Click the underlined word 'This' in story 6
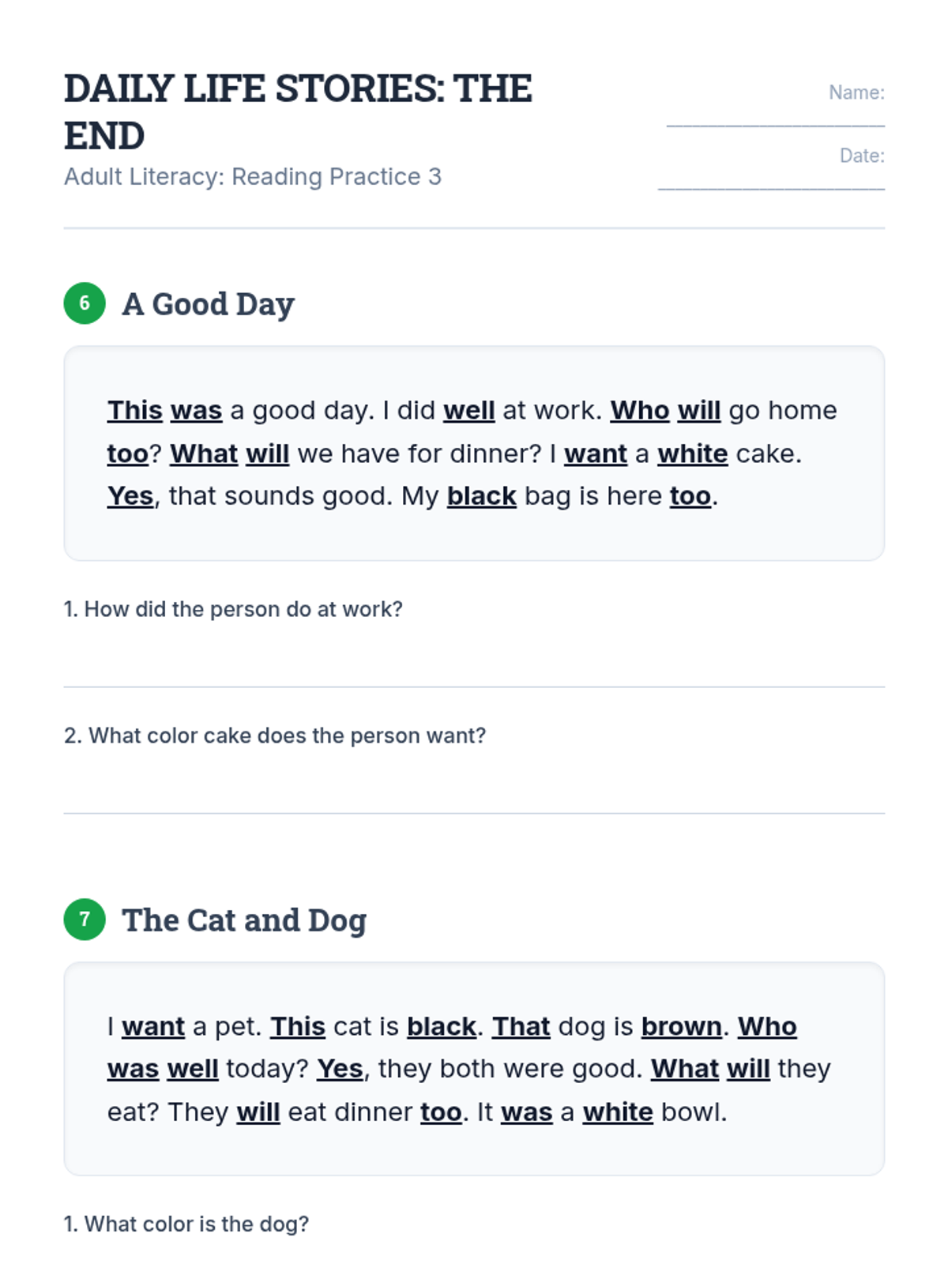The width and height of the screenshot is (948, 1264). tap(135, 411)
